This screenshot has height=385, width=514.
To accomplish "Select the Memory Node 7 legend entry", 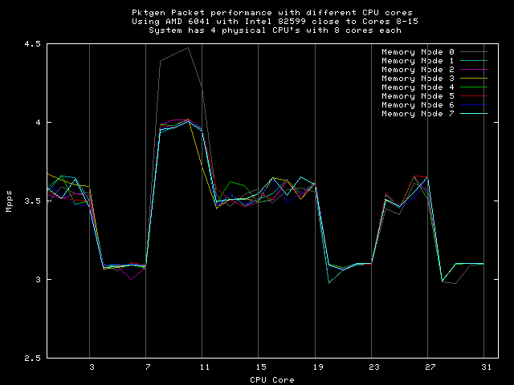I will tap(417, 114).
